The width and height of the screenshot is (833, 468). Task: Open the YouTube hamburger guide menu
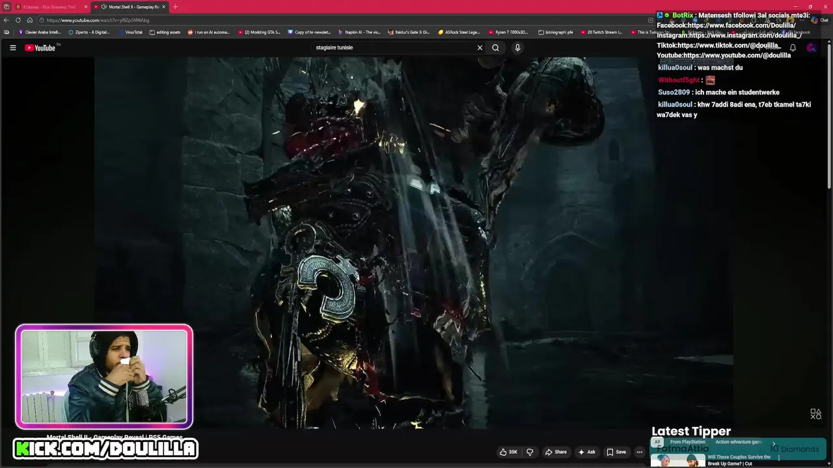click(x=12, y=47)
